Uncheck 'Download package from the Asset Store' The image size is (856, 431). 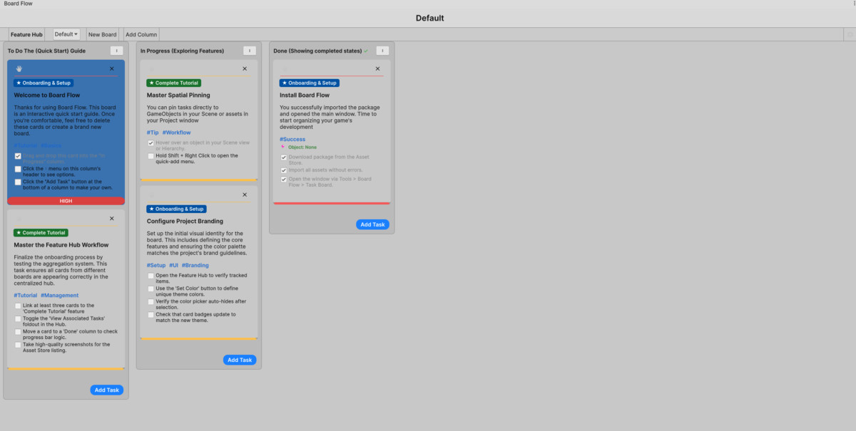click(284, 157)
